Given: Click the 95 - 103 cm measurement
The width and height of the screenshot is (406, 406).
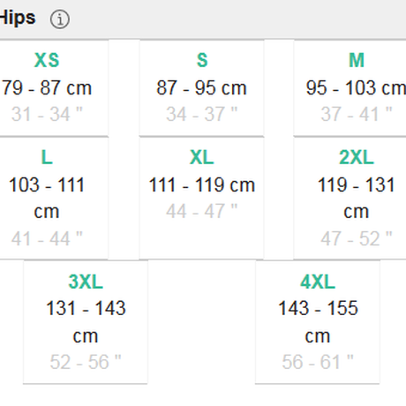Looking at the screenshot, I should click(356, 87).
